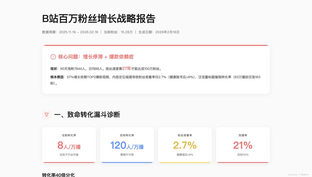Click the 远低于行业均值 caption
The image size is (312, 177).
click(x=69, y=155)
